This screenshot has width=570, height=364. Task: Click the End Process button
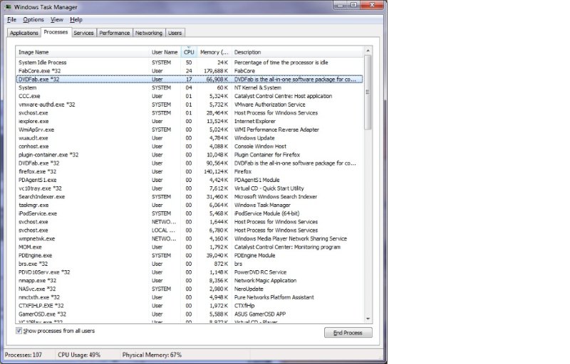tap(348, 333)
